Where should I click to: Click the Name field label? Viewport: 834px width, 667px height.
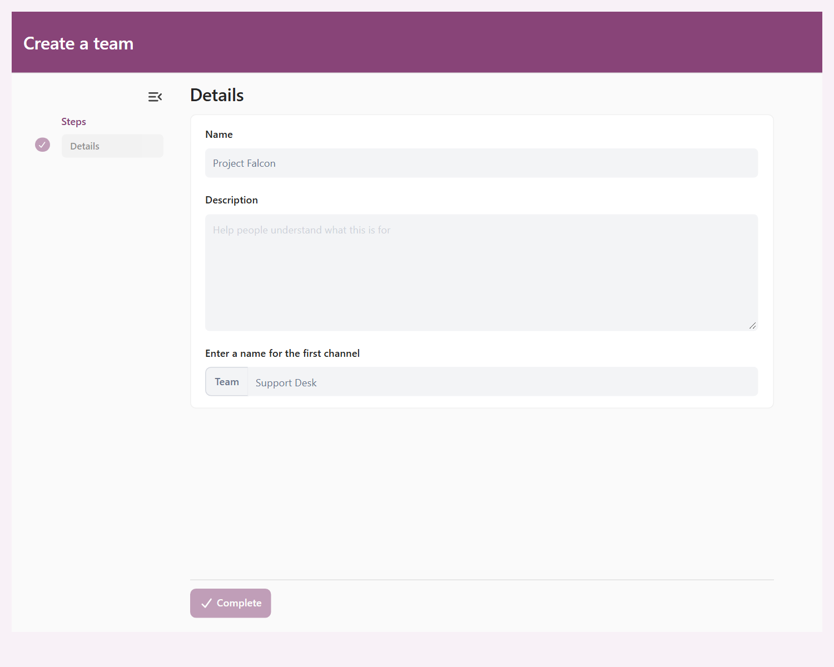pyautogui.click(x=219, y=135)
